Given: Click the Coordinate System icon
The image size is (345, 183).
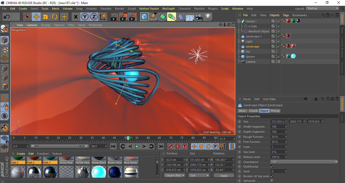Looking at the screenshot, I should [103, 17].
